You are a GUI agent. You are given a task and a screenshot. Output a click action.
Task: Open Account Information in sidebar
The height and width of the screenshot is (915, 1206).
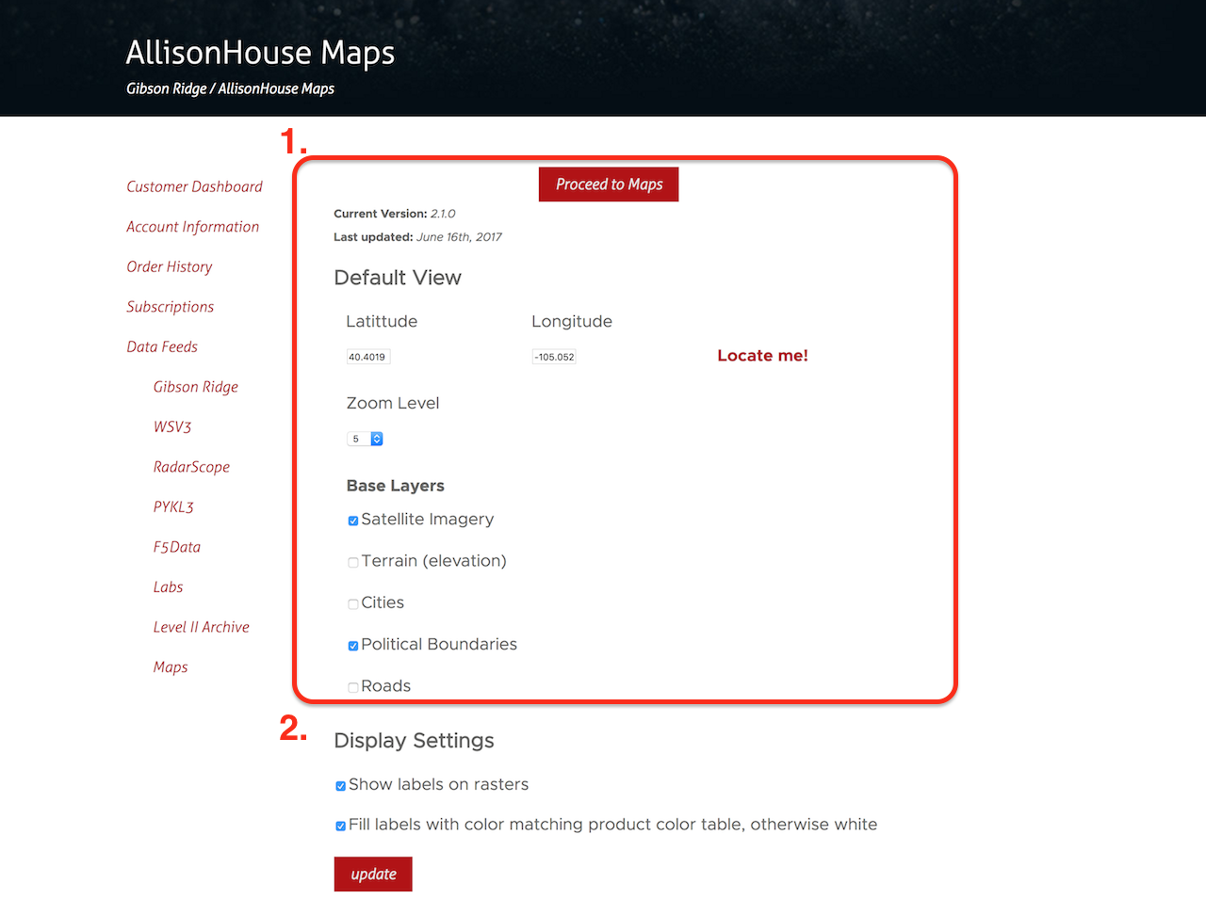click(192, 227)
